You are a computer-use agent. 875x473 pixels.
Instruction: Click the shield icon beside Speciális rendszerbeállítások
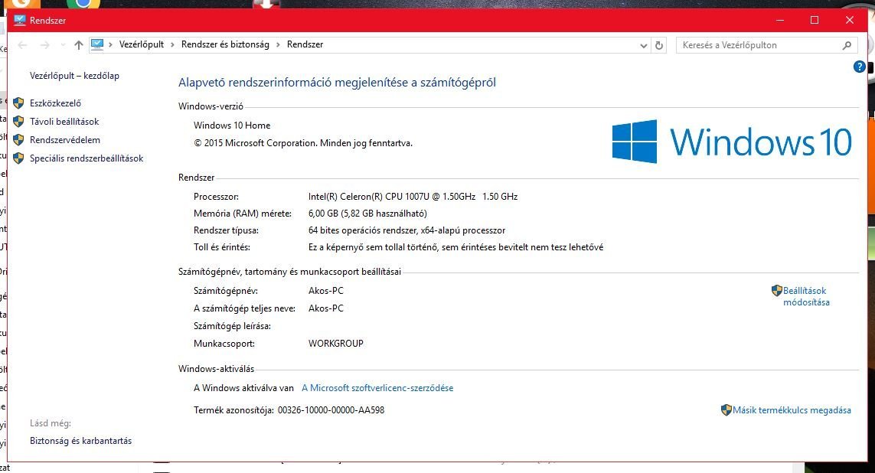pyautogui.click(x=18, y=158)
